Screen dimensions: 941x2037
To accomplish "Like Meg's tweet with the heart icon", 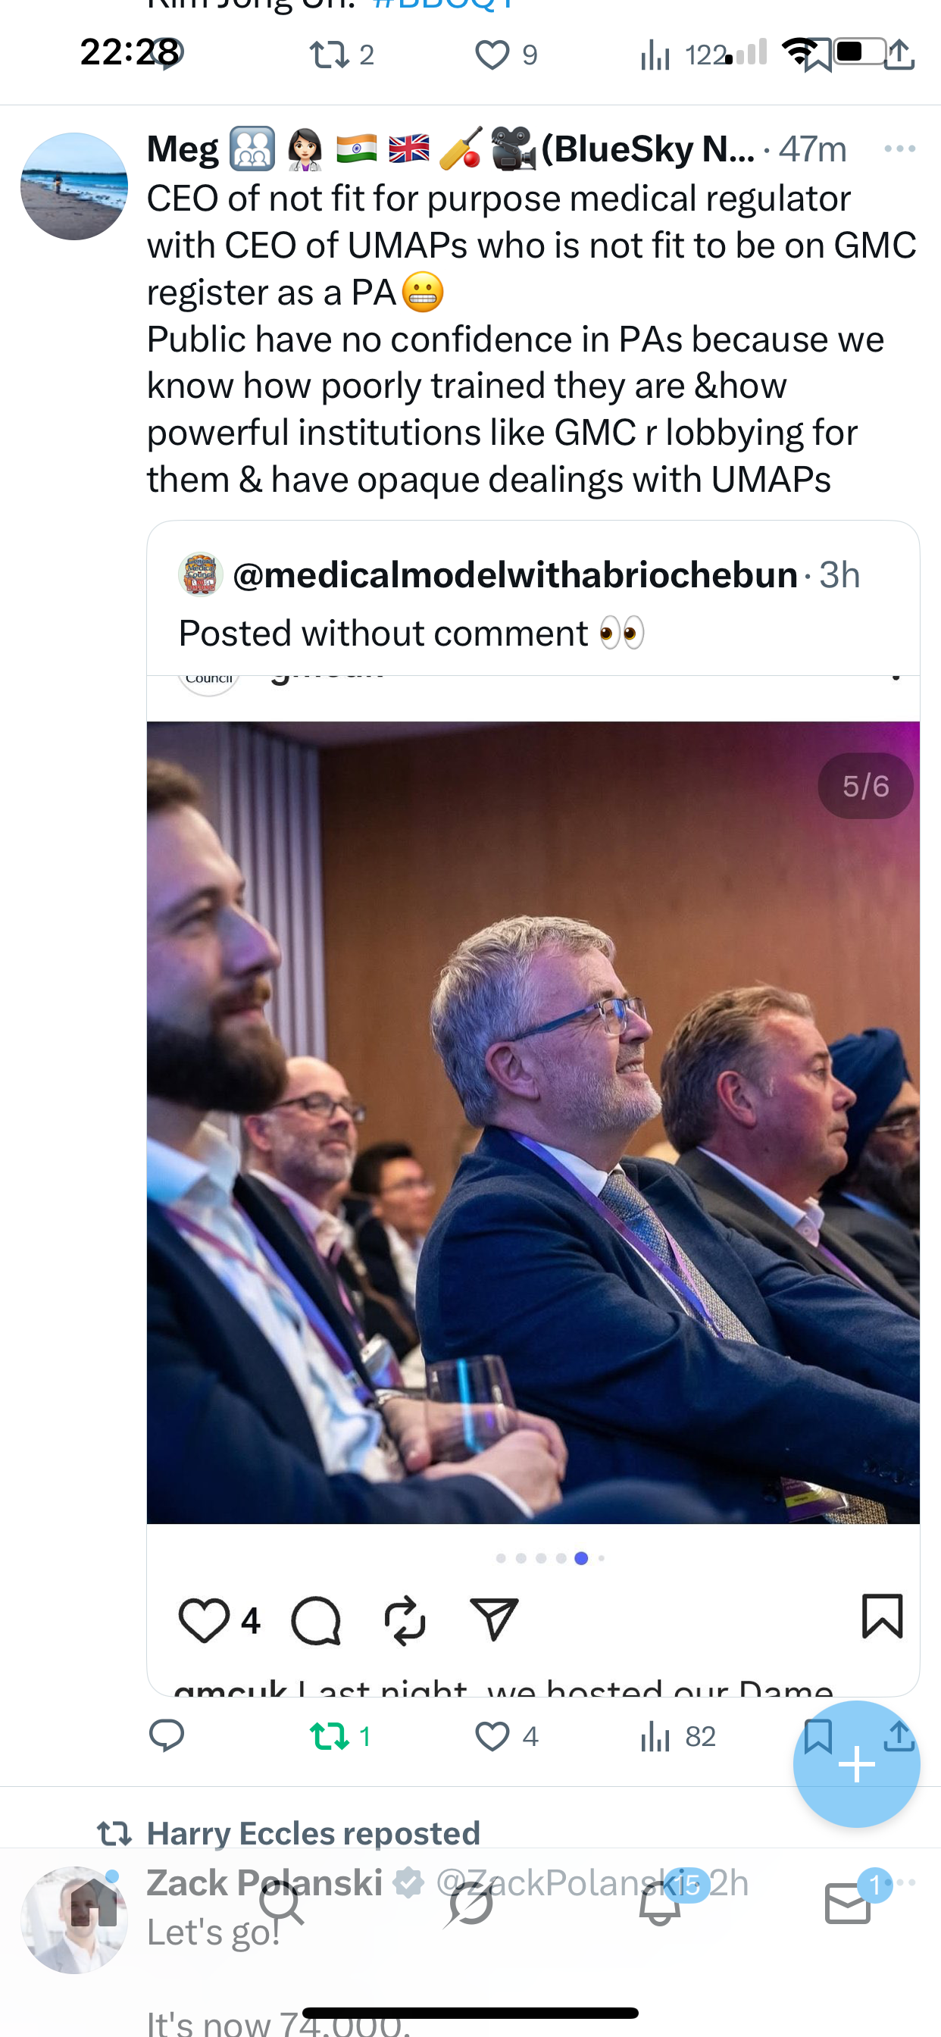I will (492, 1736).
